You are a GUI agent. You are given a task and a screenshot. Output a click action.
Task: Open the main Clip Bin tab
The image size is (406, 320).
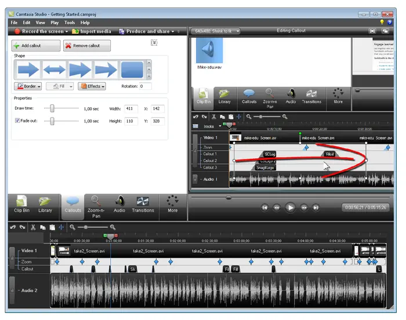point(22,205)
